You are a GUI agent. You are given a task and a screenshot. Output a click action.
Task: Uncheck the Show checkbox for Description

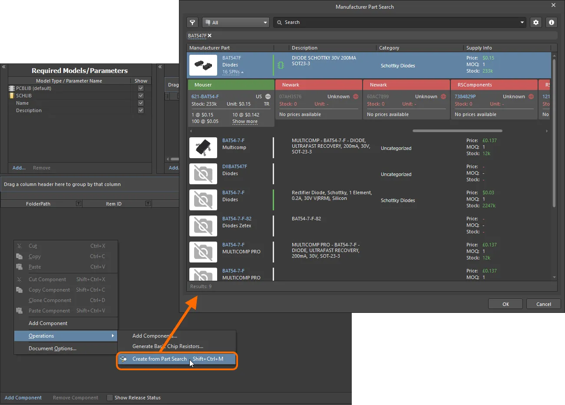[140, 110]
